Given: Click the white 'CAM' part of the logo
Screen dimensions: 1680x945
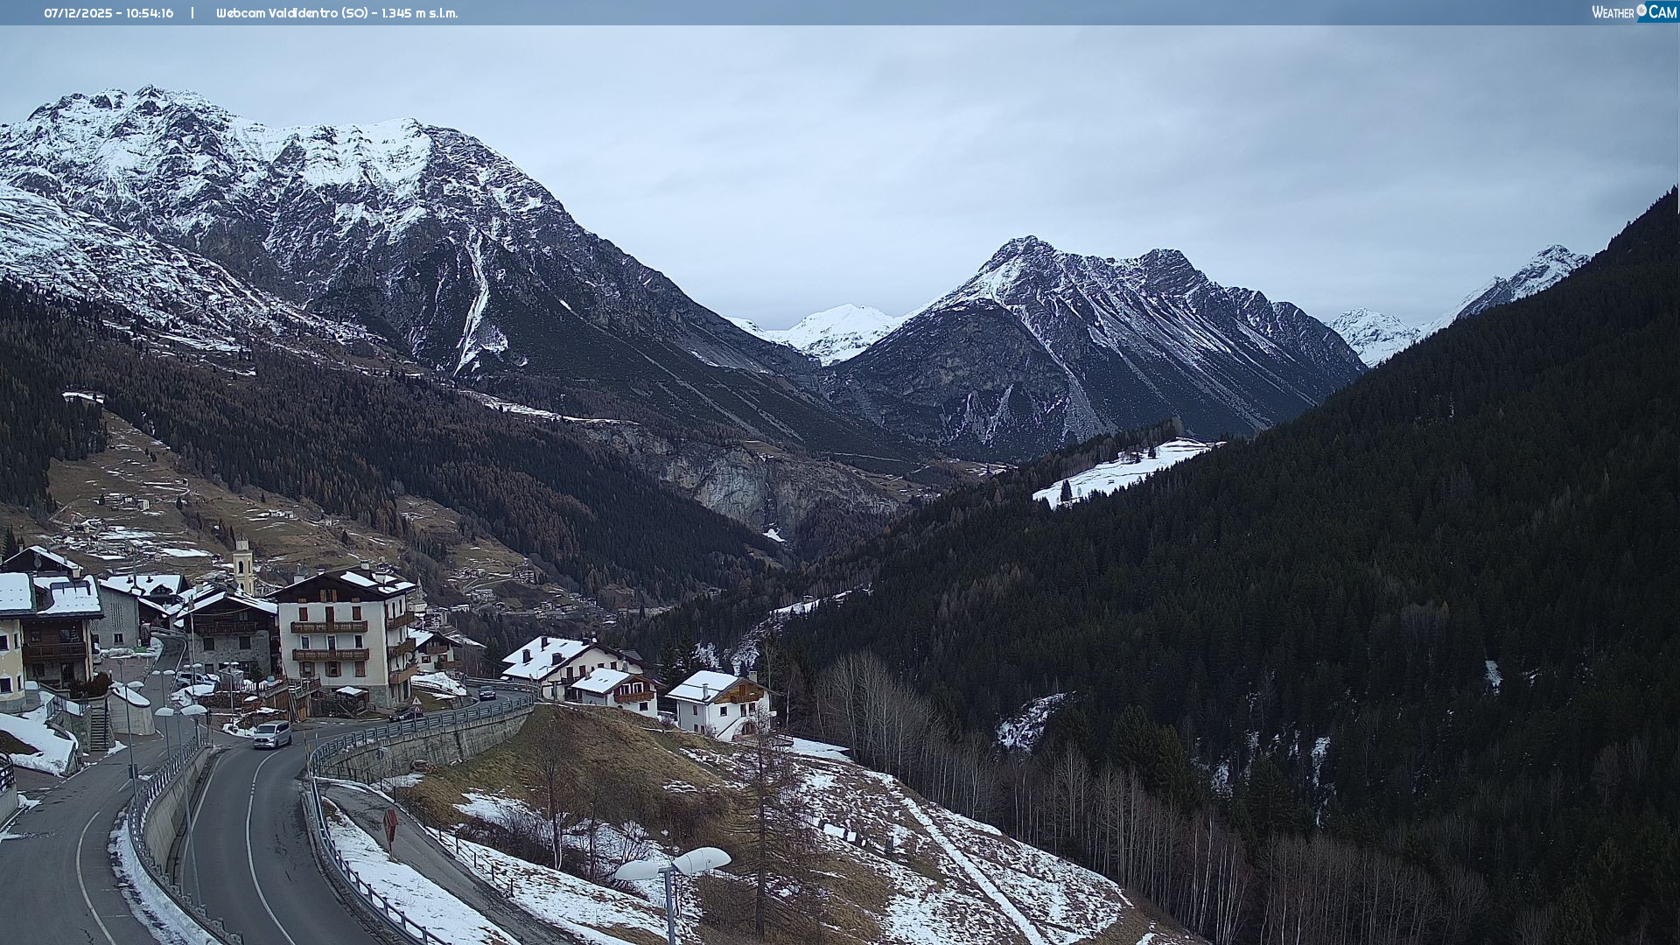Looking at the screenshot, I should point(1662,12).
